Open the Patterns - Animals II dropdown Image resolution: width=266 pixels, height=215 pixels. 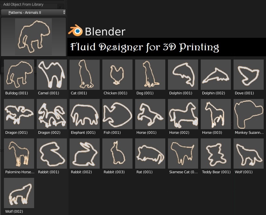click(x=33, y=12)
